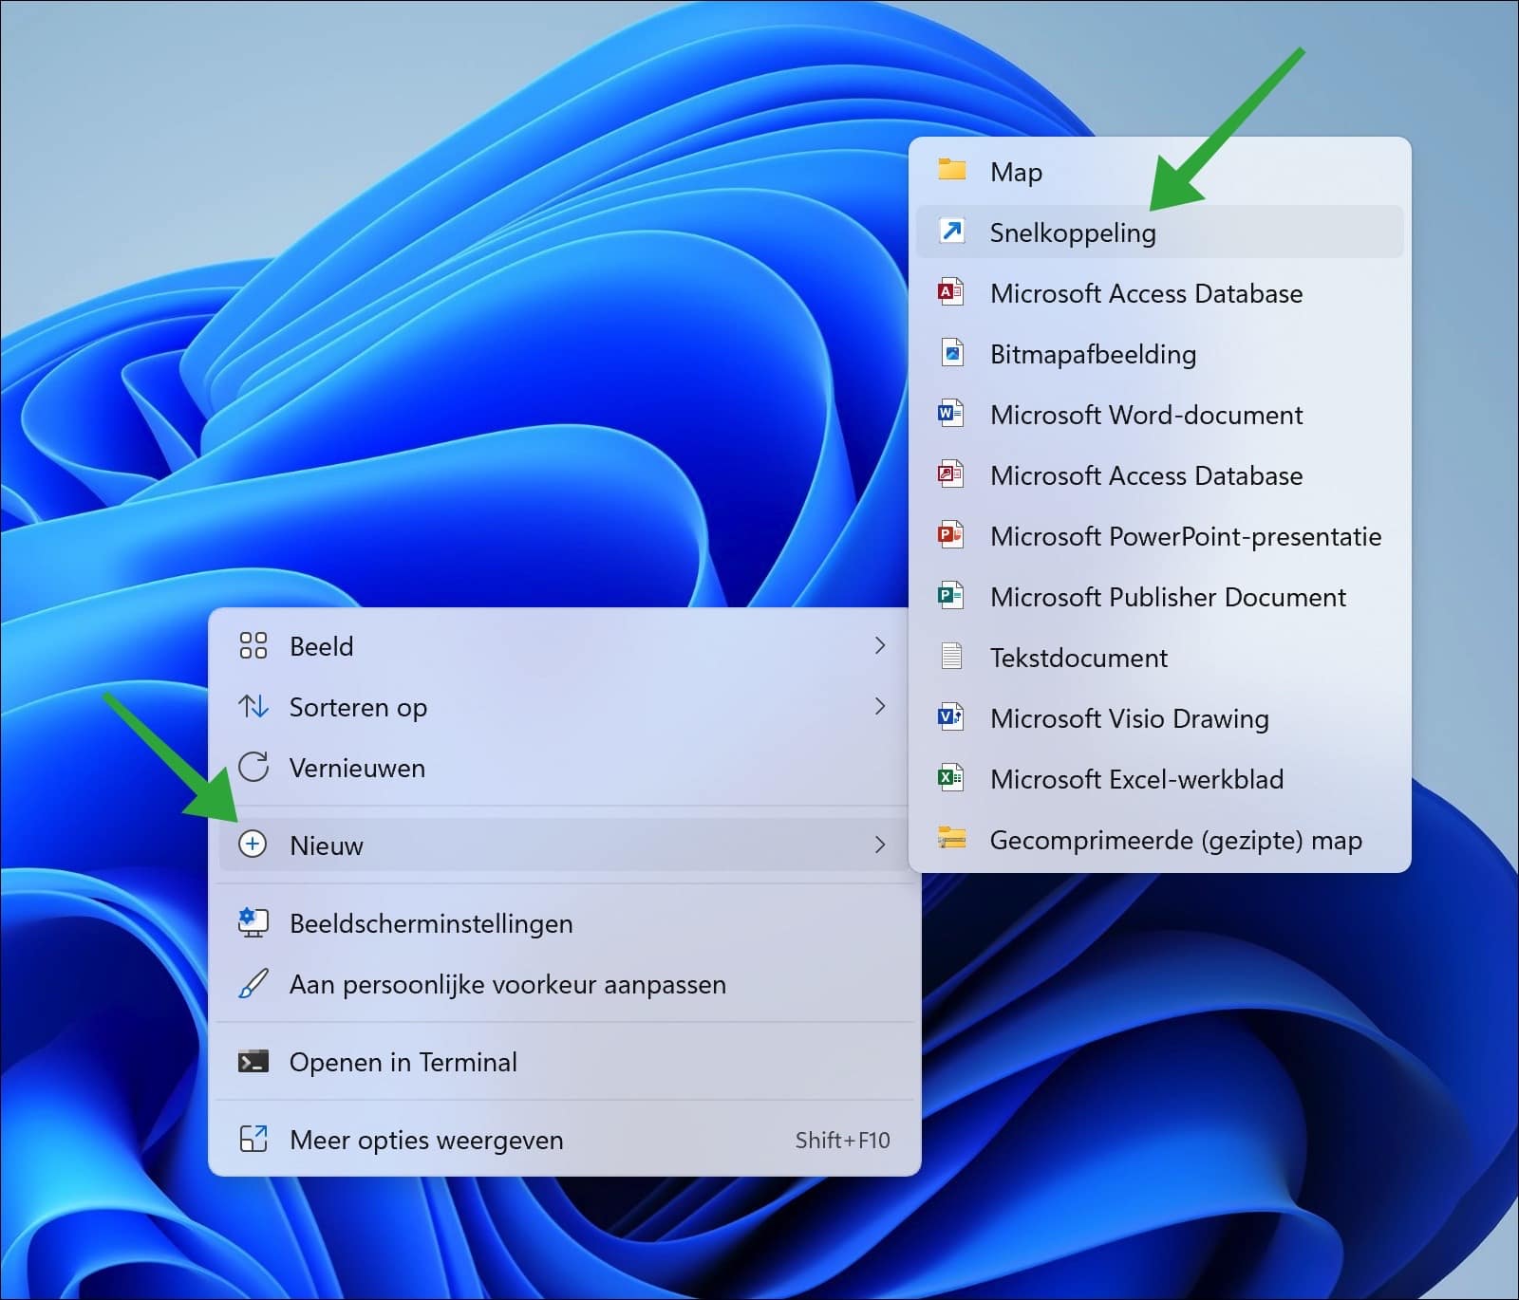Click the Word icon for Microsoft Word-document

pyautogui.click(x=951, y=414)
